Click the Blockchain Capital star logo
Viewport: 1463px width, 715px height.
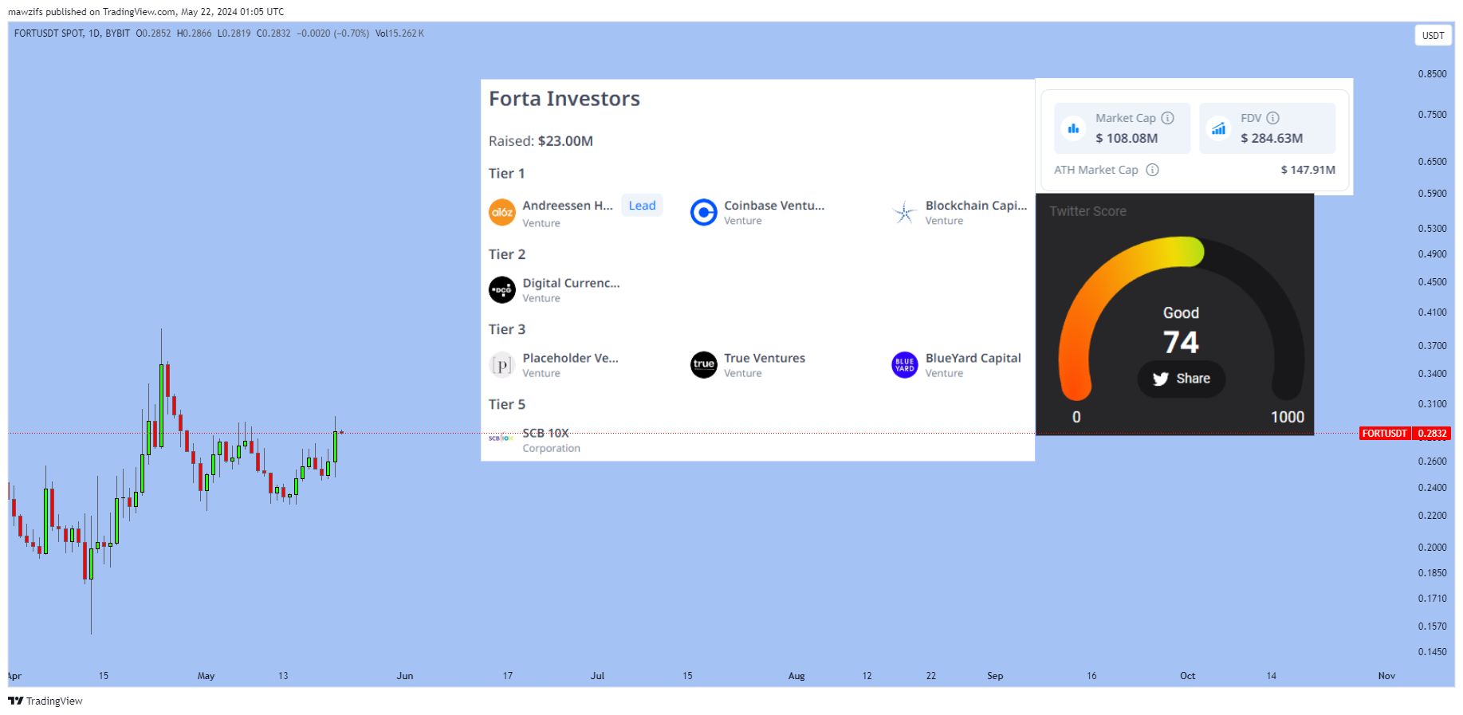pos(904,212)
